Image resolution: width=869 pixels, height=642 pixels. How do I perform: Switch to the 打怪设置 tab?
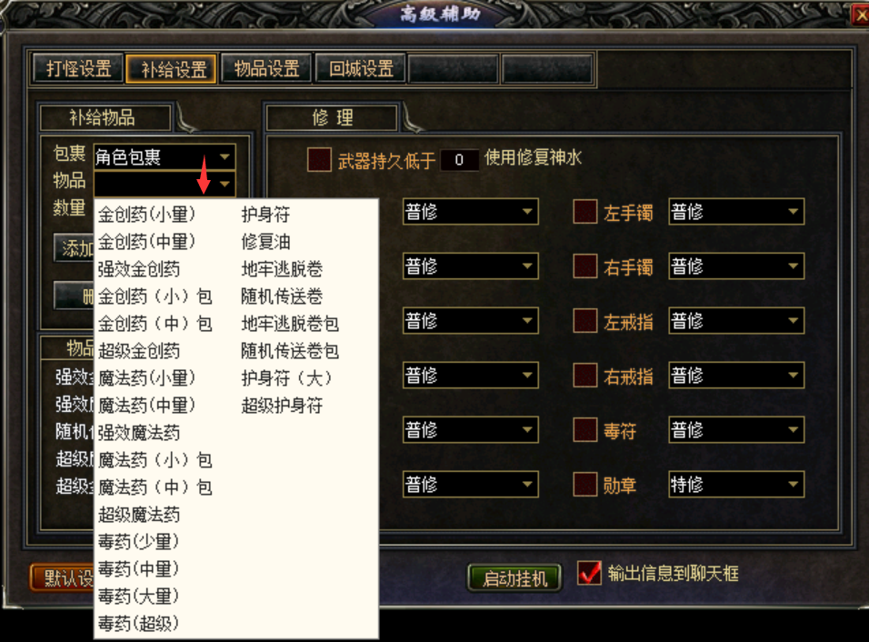point(78,68)
